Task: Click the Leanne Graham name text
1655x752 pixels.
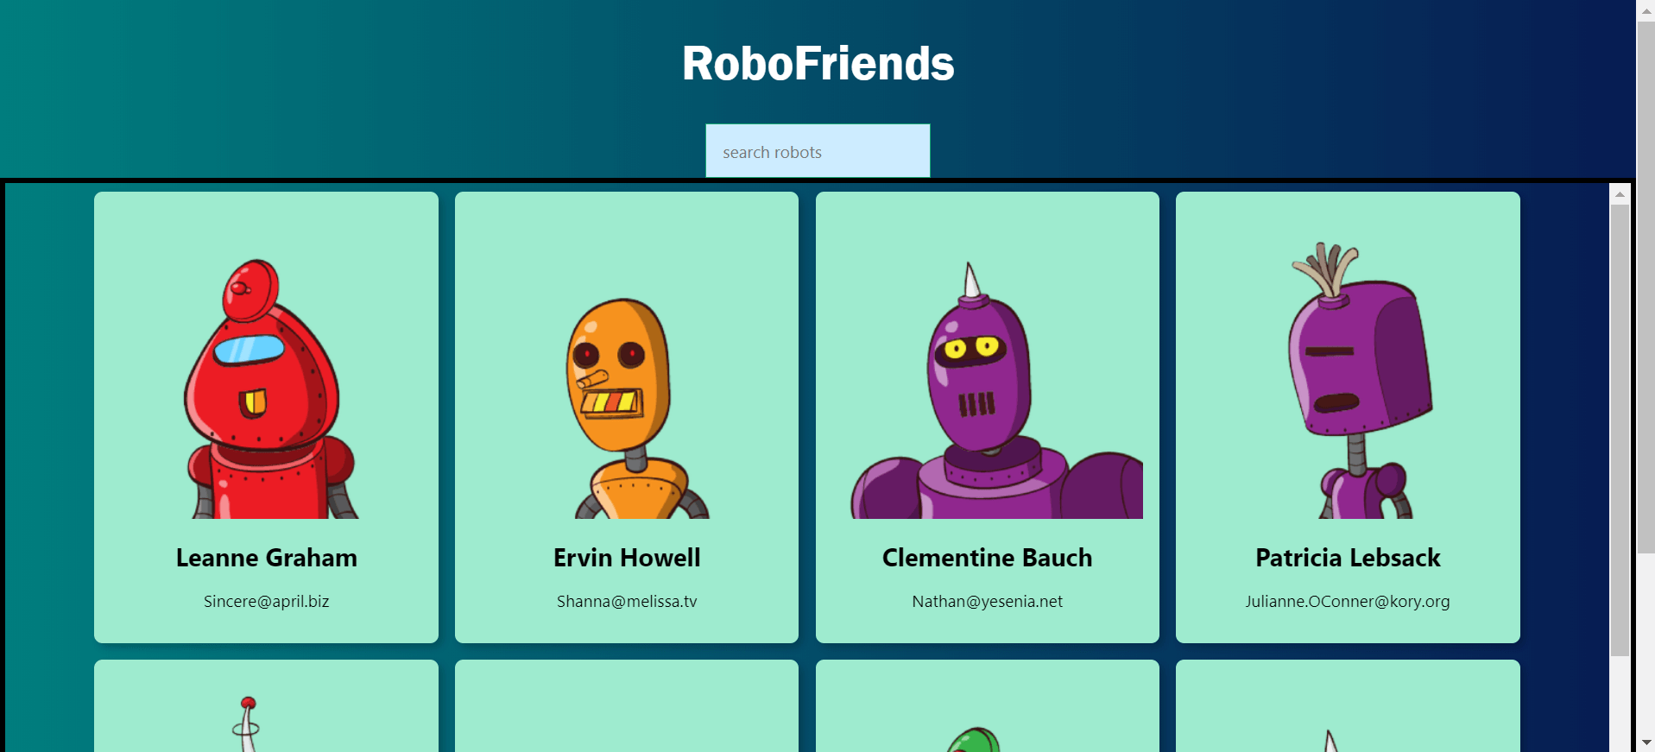Action: click(267, 558)
